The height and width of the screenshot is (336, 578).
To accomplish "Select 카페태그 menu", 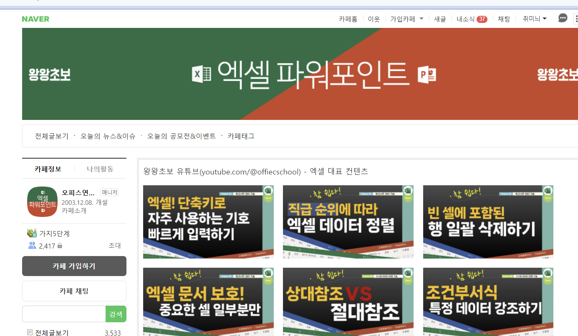I will [x=241, y=136].
